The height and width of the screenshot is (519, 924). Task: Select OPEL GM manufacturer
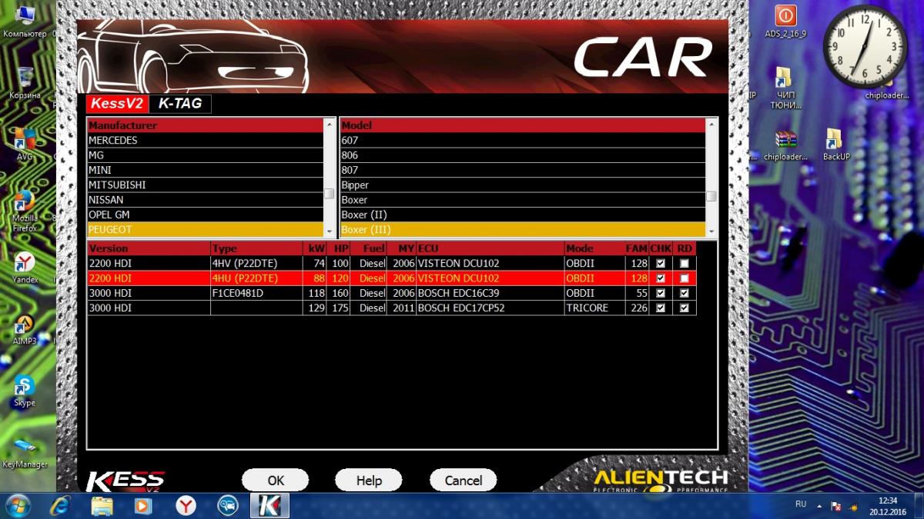tap(206, 215)
